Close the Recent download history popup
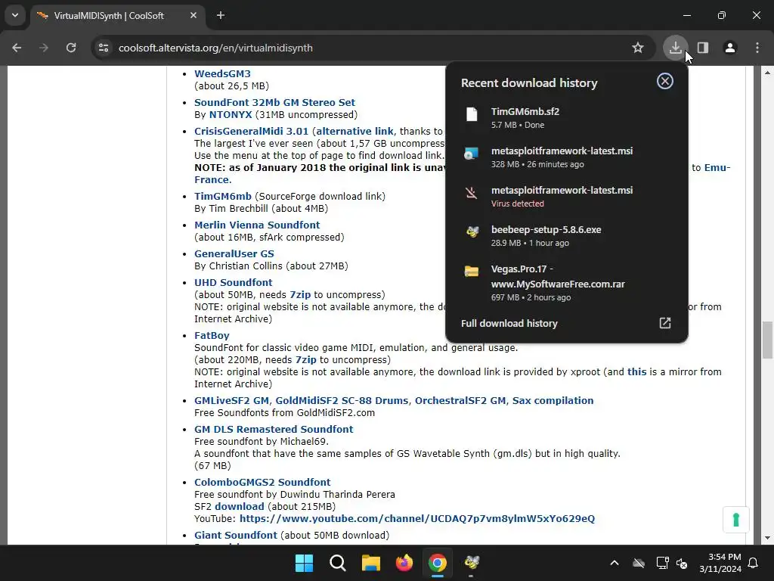 (665, 81)
